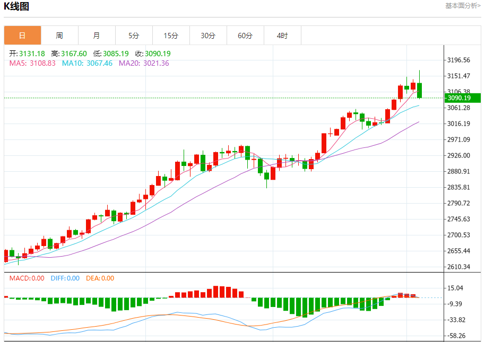The width and height of the screenshot is (485, 342).
Task: Click the 3196.56 axis price label
Action: [x=458, y=60]
